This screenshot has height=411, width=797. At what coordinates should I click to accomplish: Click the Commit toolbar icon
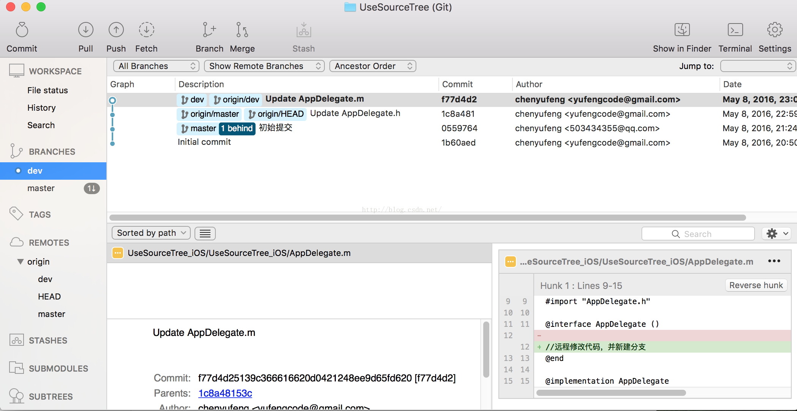click(x=22, y=30)
